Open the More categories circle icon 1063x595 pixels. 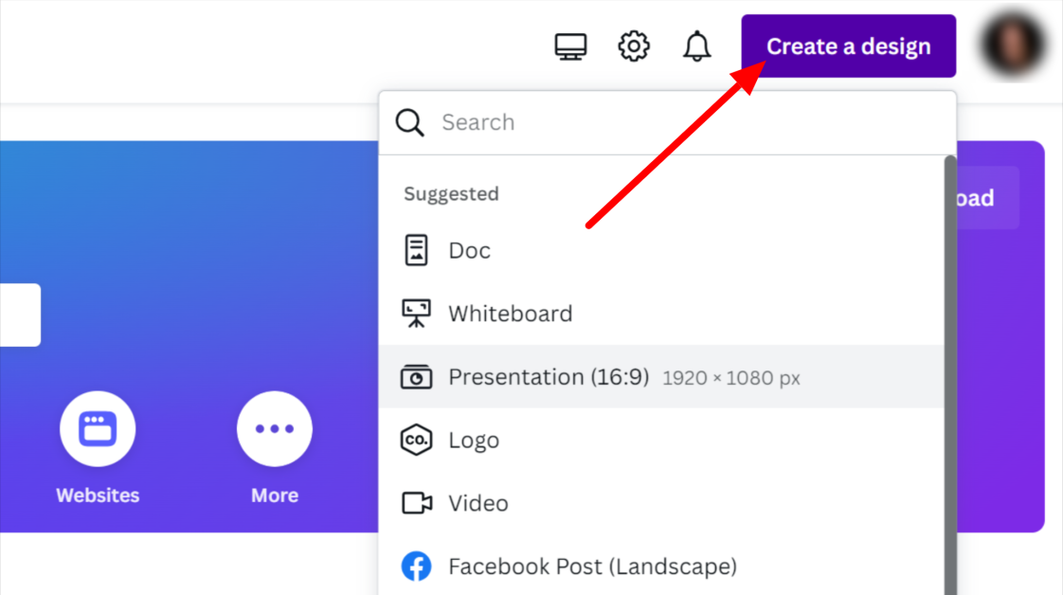(x=275, y=428)
